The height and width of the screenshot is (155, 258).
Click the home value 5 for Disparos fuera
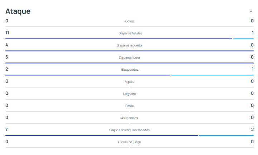coord(6,57)
